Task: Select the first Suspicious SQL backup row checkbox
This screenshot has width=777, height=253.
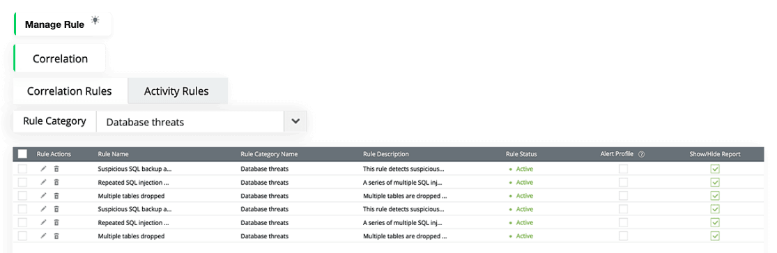Action: pyautogui.click(x=22, y=169)
